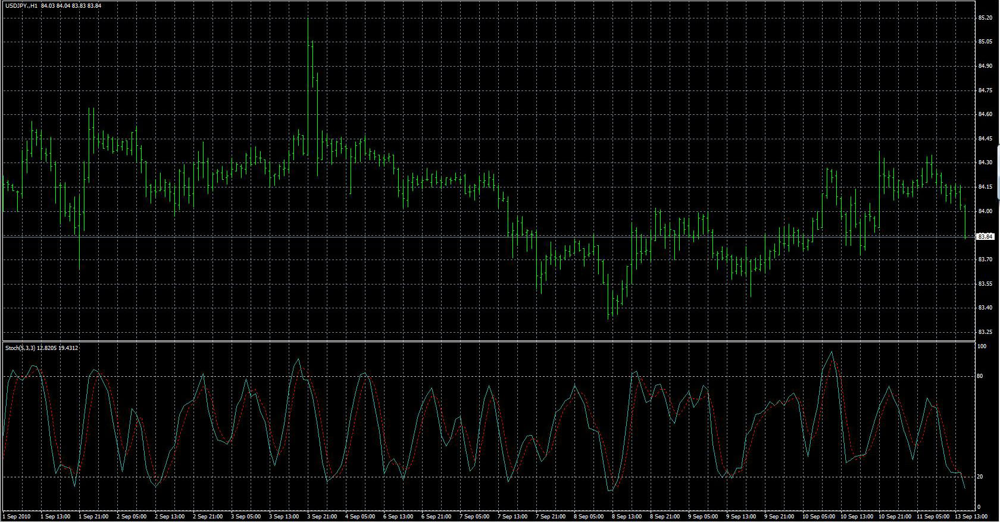The width and height of the screenshot is (1000, 522).
Task: Click the stochastic 80 level label
Action: point(980,376)
